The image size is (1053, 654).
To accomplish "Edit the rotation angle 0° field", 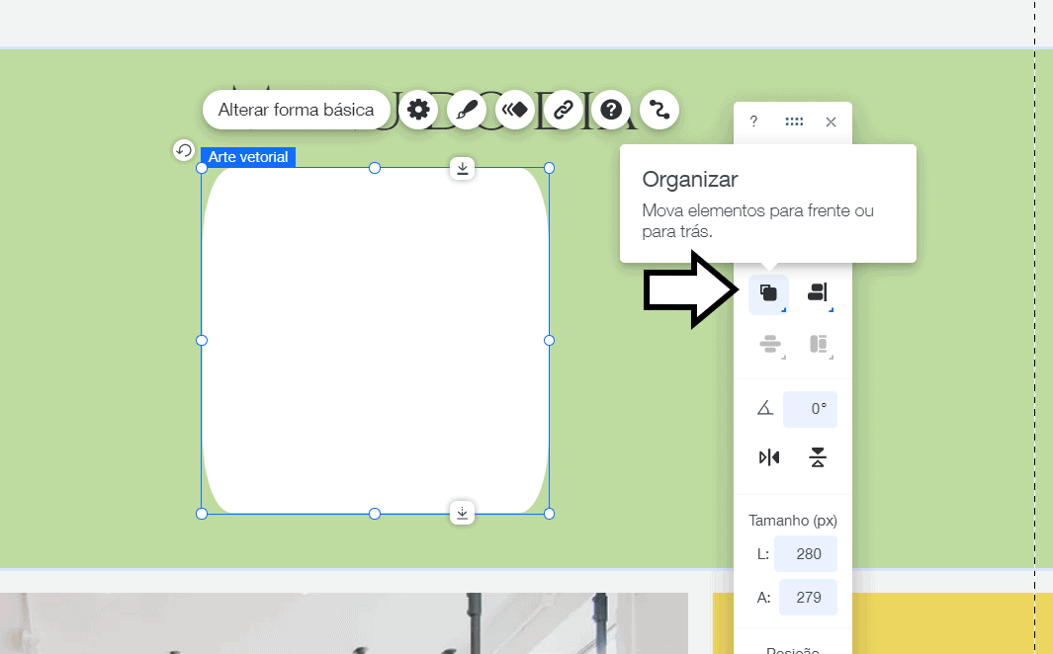I will [810, 409].
